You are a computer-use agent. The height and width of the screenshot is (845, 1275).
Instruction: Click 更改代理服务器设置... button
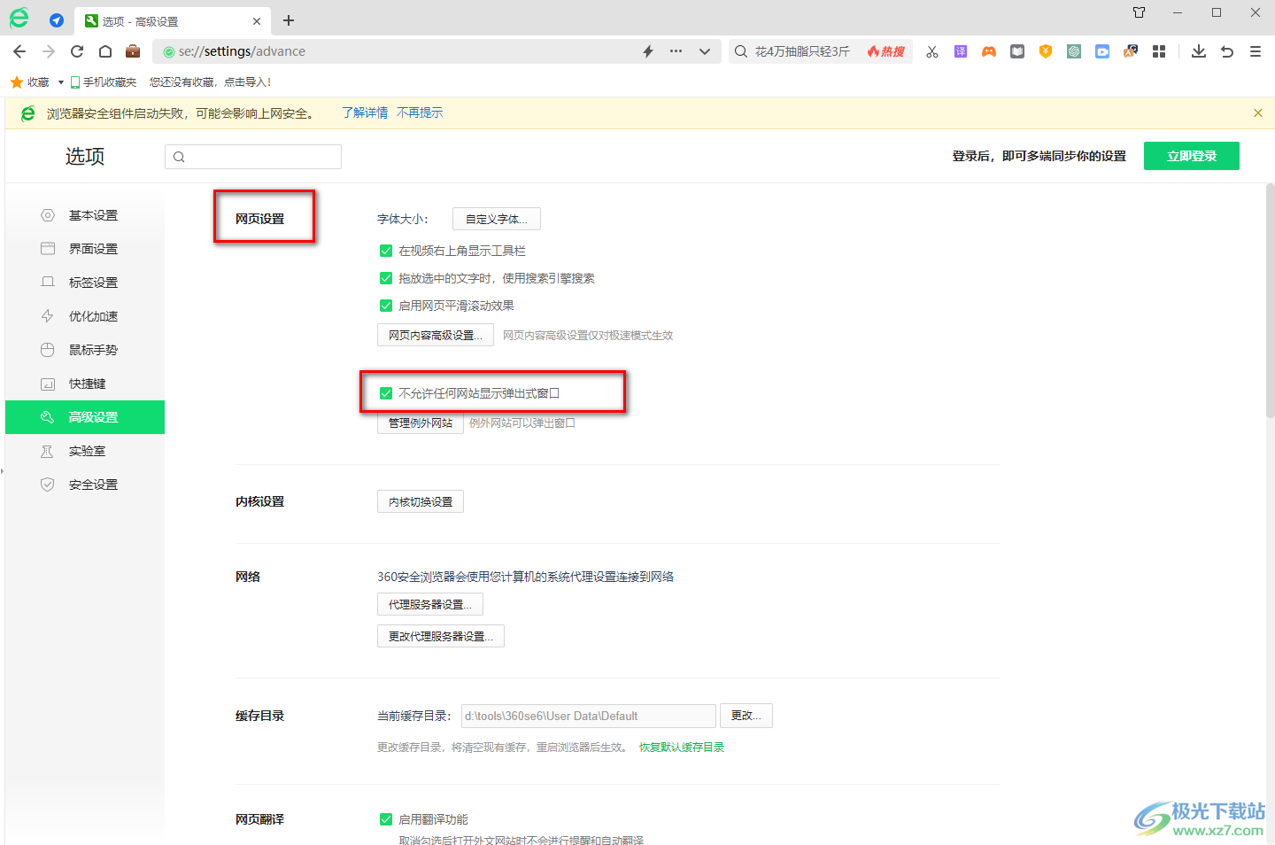click(441, 636)
